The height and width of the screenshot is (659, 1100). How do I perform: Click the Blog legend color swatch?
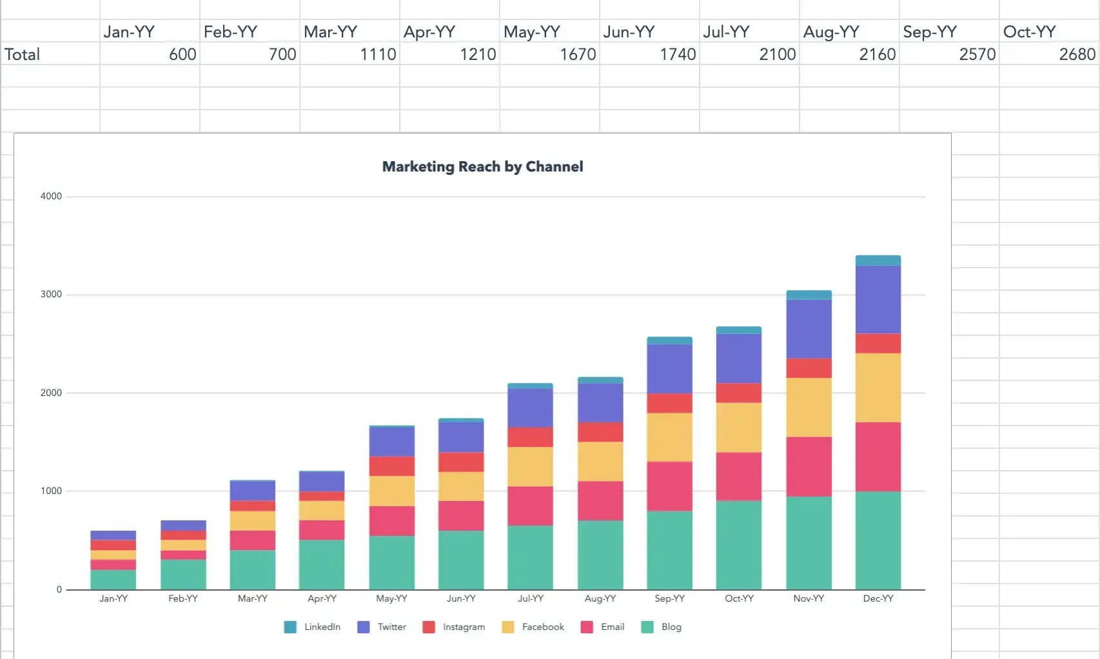click(647, 627)
